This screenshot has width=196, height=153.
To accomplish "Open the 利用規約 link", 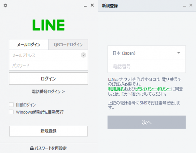I will 116,89.
